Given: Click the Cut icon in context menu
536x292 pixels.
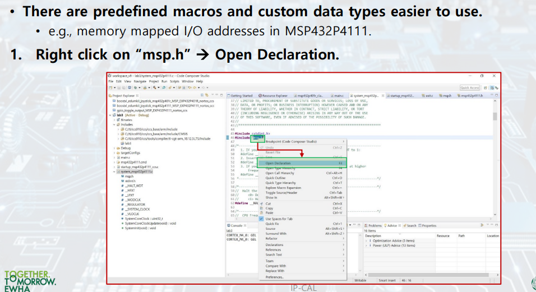Looking at the screenshot, I should tap(261, 203).
